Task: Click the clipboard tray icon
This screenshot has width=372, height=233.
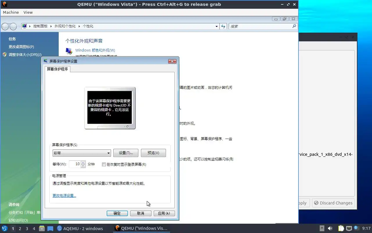Action: tap(341, 229)
